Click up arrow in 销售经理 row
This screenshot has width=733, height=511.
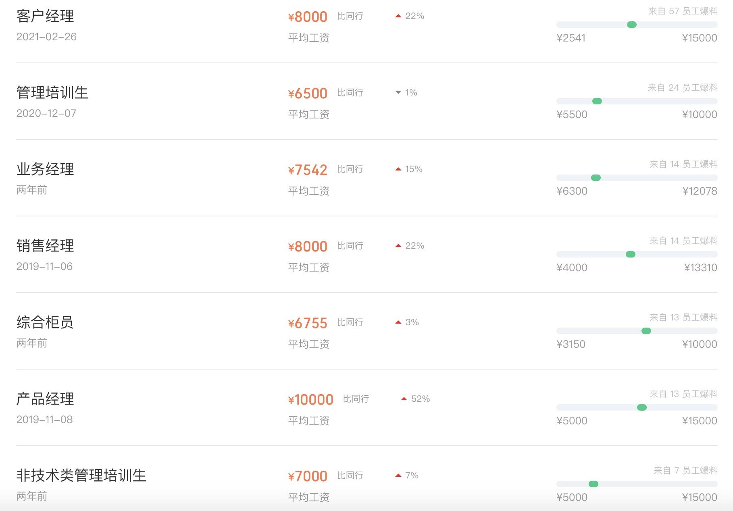(x=398, y=246)
